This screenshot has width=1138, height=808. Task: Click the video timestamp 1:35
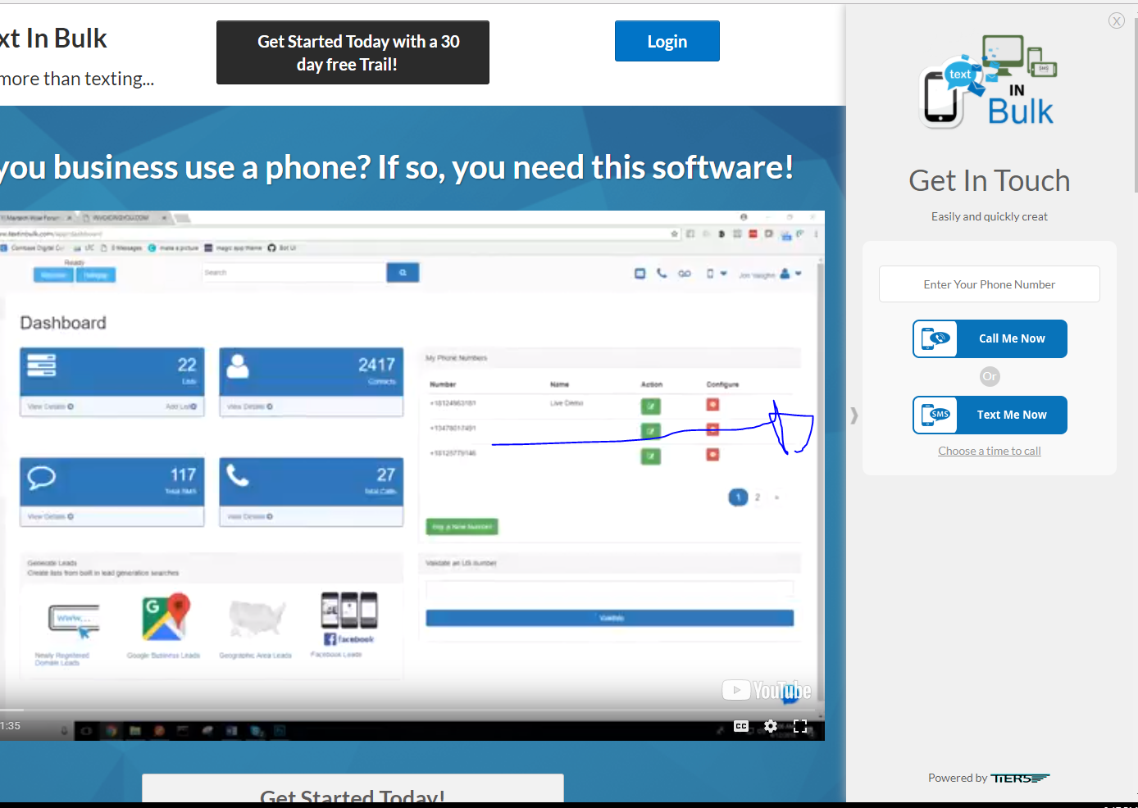(11, 726)
